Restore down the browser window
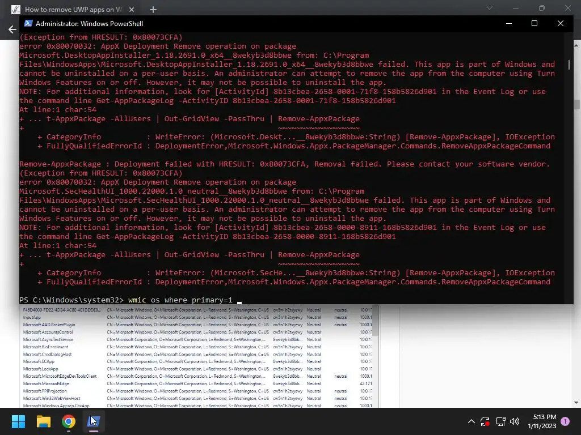The image size is (581, 435). coord(542,8)
